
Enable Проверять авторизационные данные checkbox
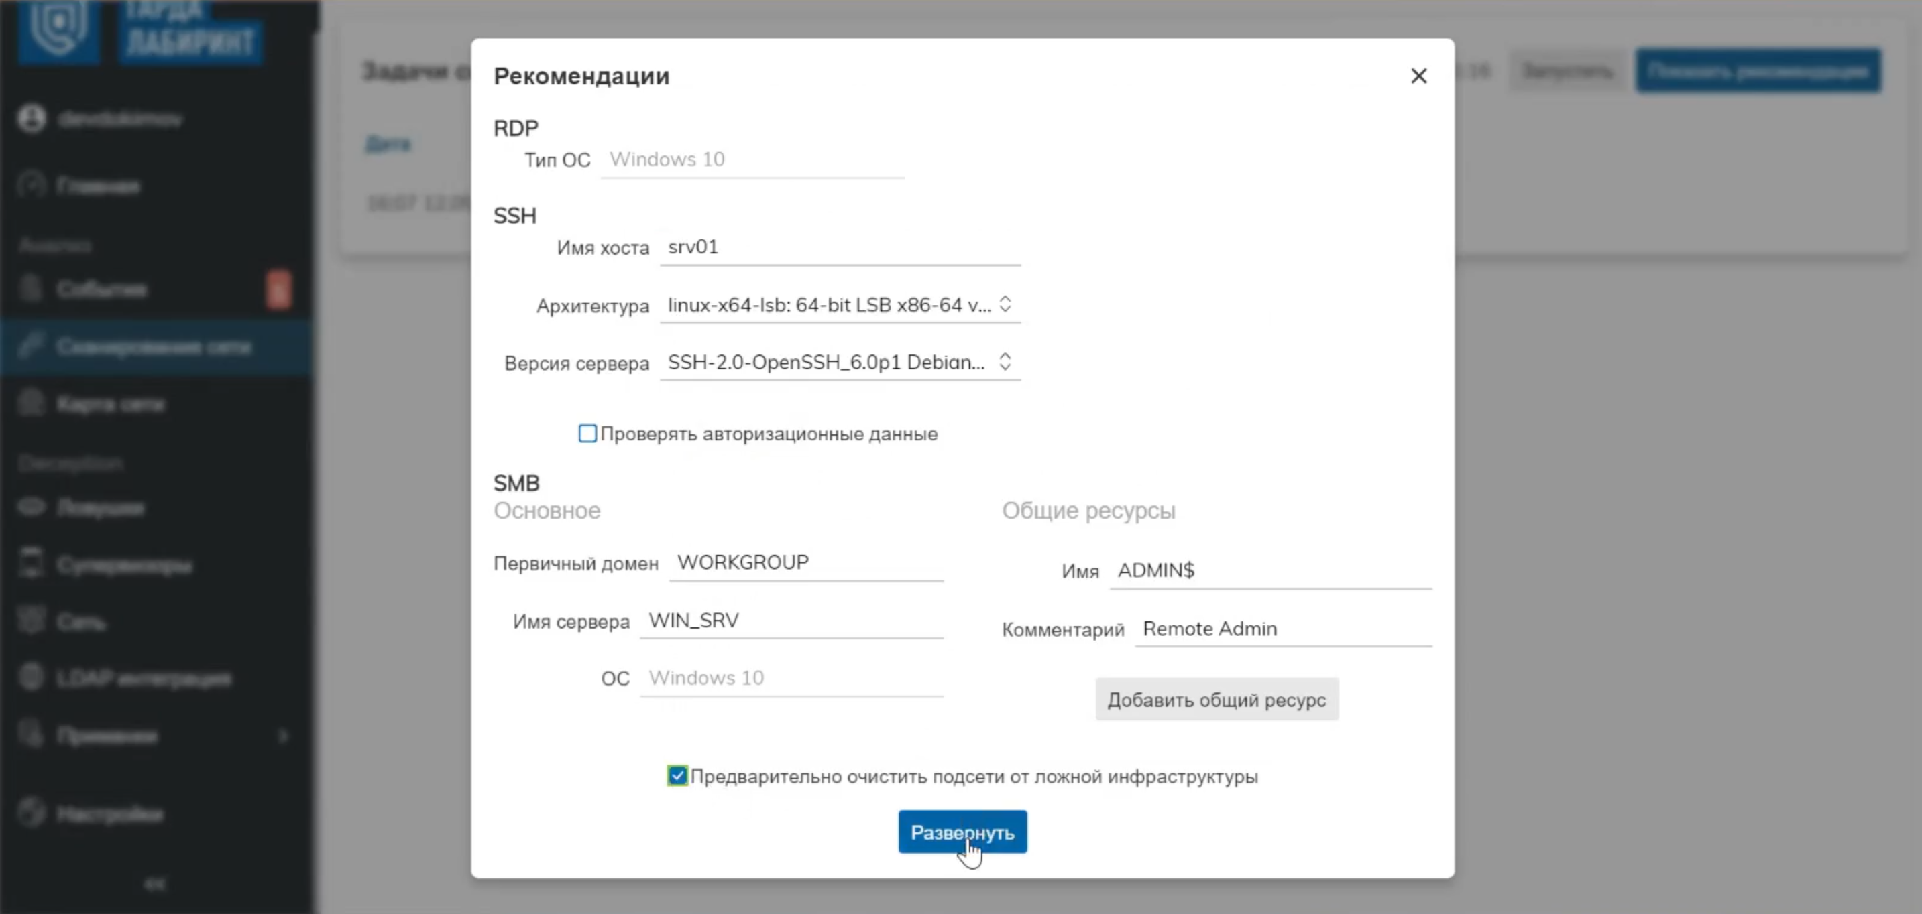588,433
